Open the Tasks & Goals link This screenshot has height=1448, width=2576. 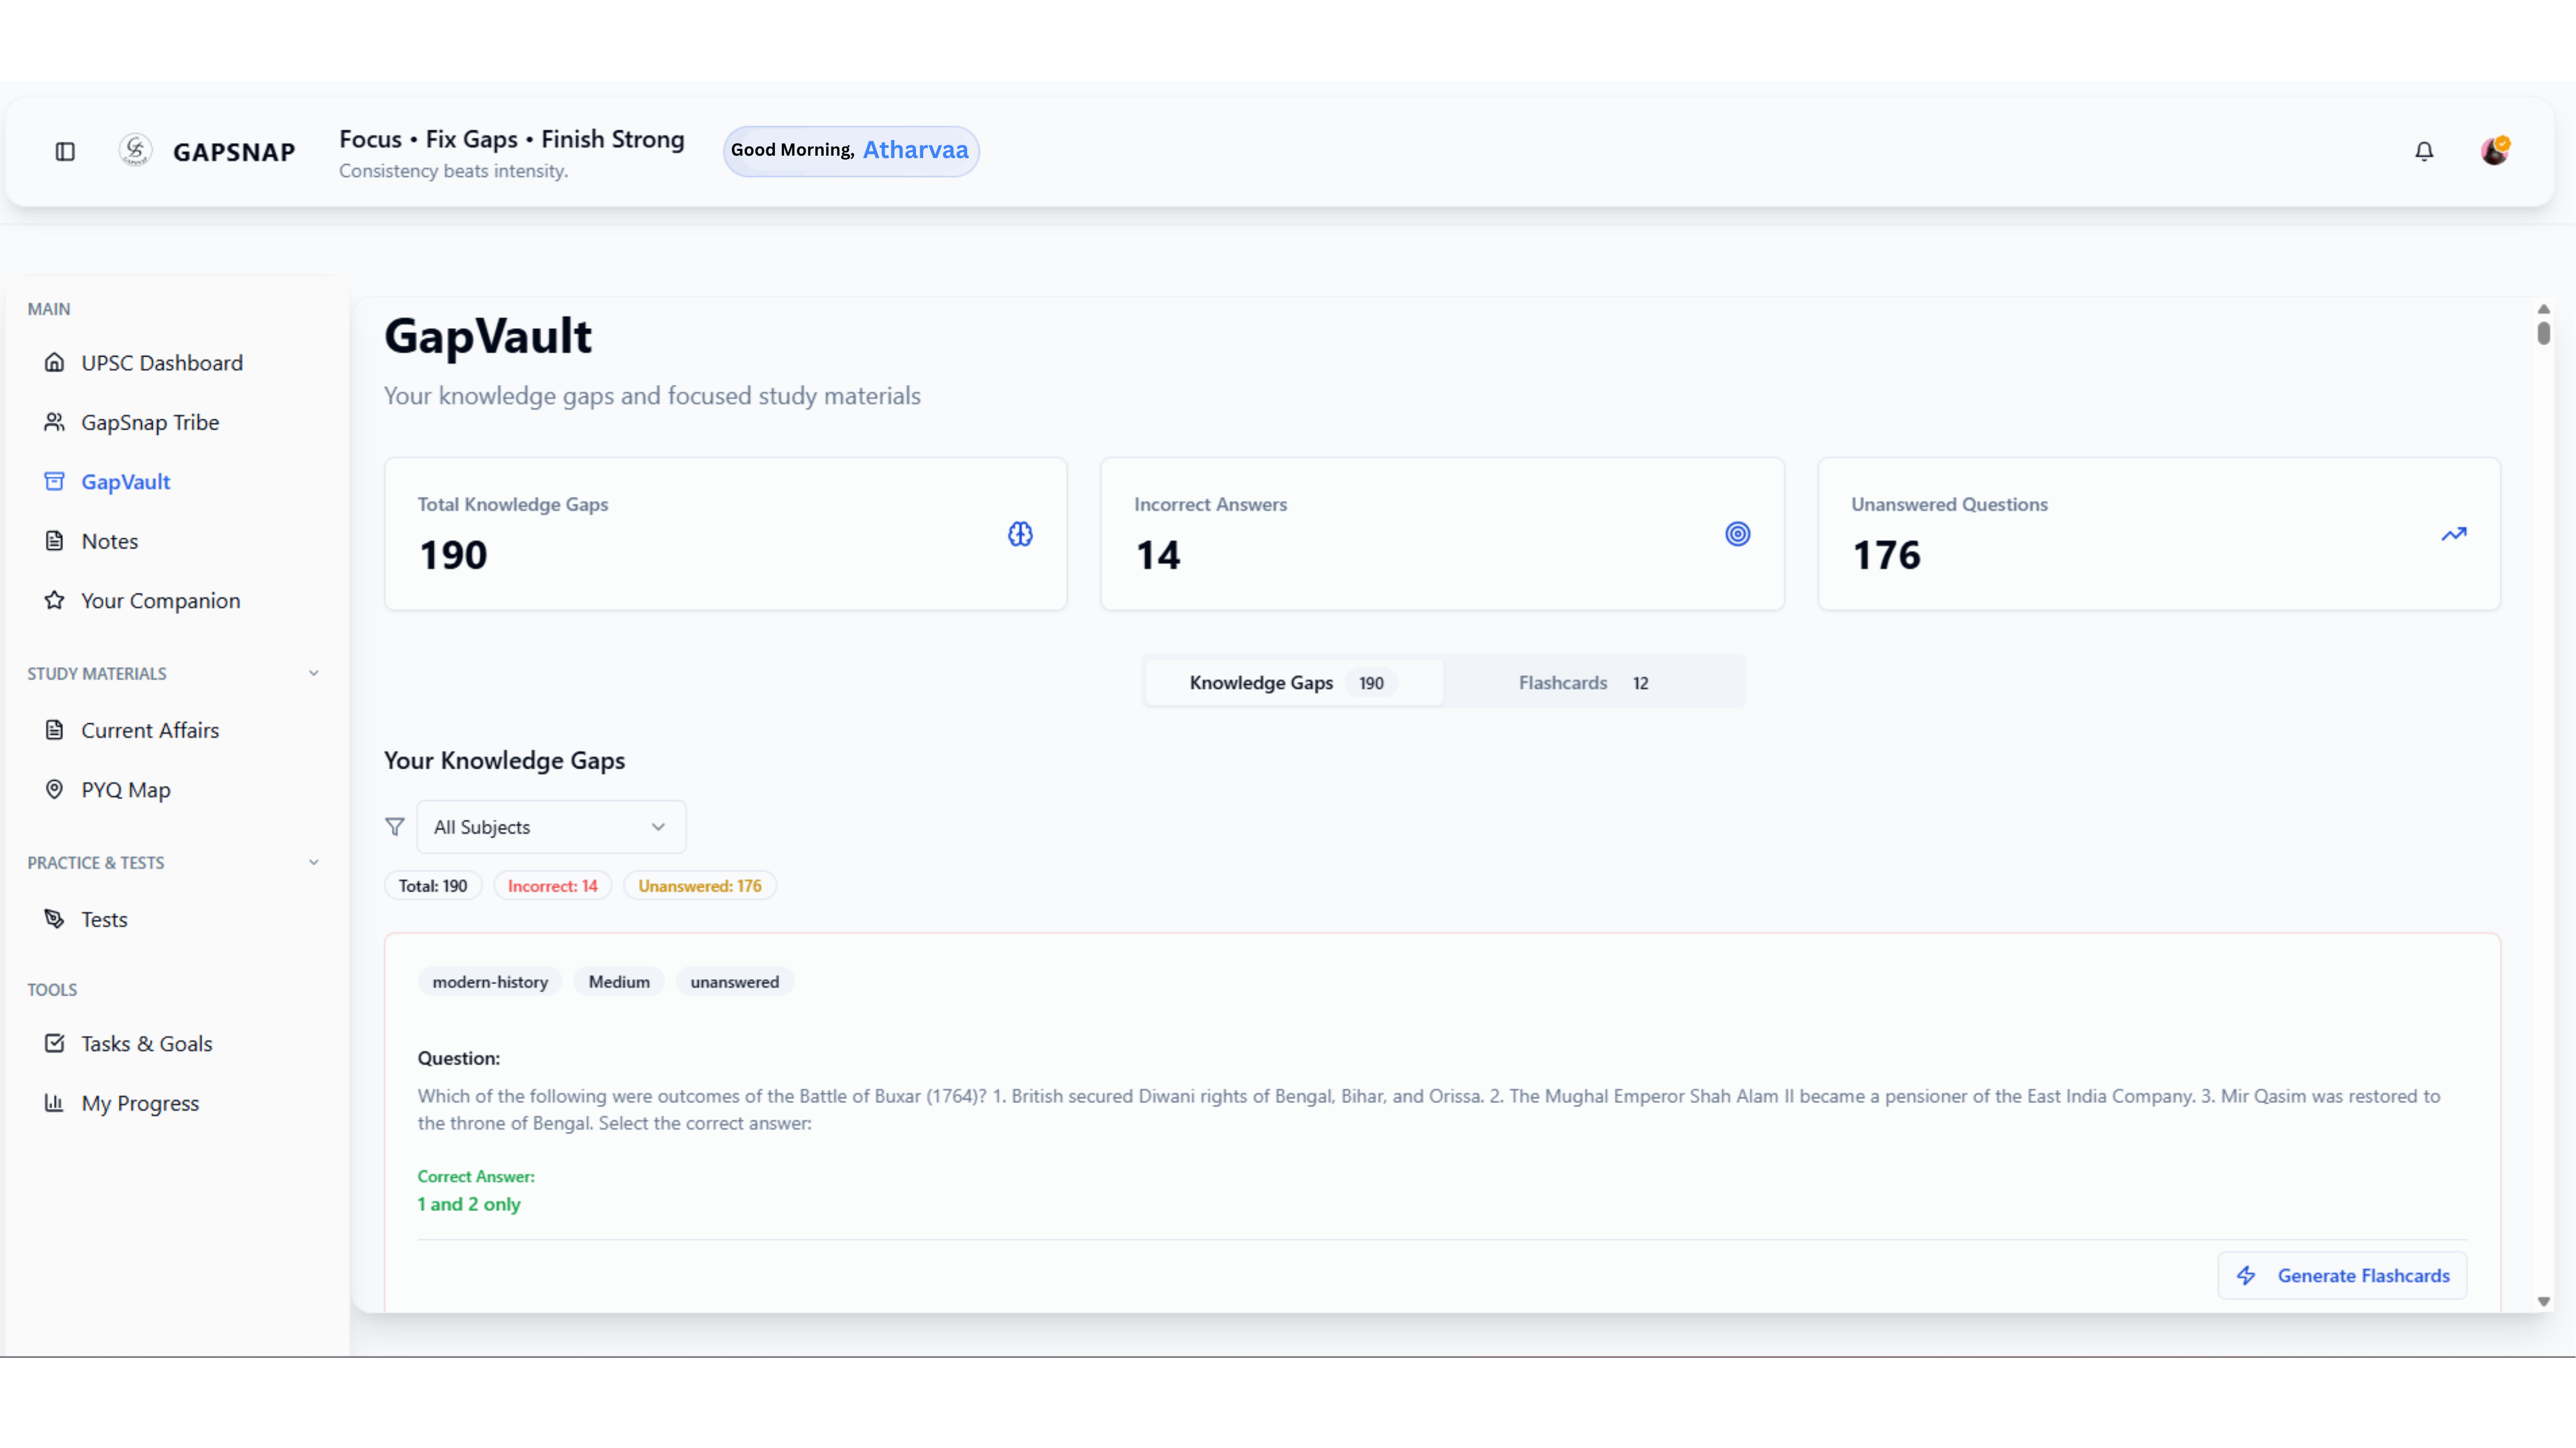[146, 1043]
